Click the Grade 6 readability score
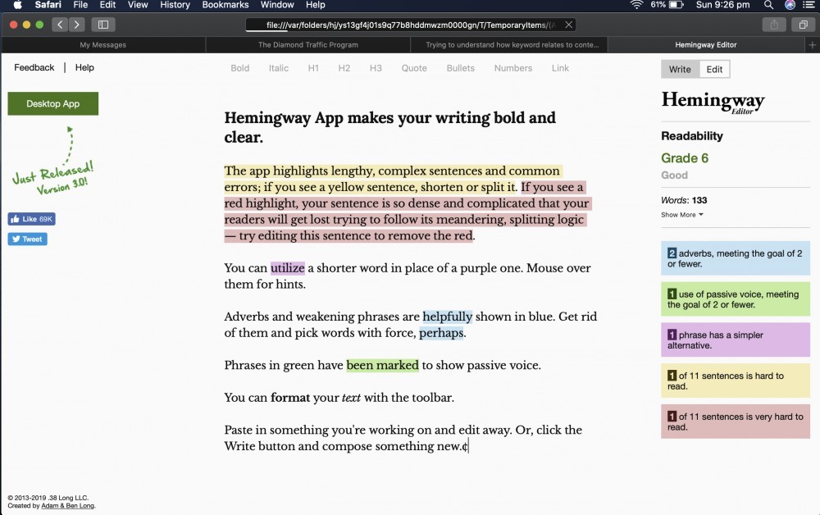The height and width of the screenshot is (515, 820). (685, 158)
